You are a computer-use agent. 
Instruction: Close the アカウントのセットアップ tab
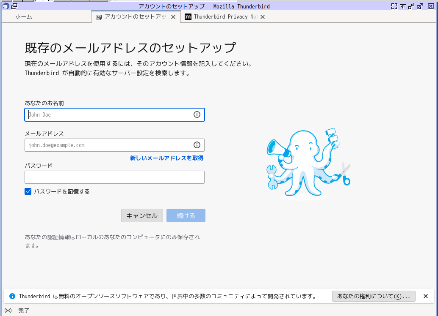(173, 17)
